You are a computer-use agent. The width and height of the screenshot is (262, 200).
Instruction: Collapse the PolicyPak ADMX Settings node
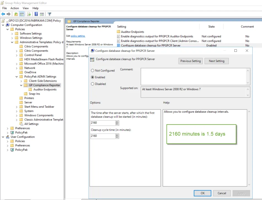[x=17, y=77]
